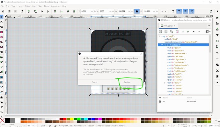Cancel the replace file dialog
Screen dimensions: 220x127
94,82
